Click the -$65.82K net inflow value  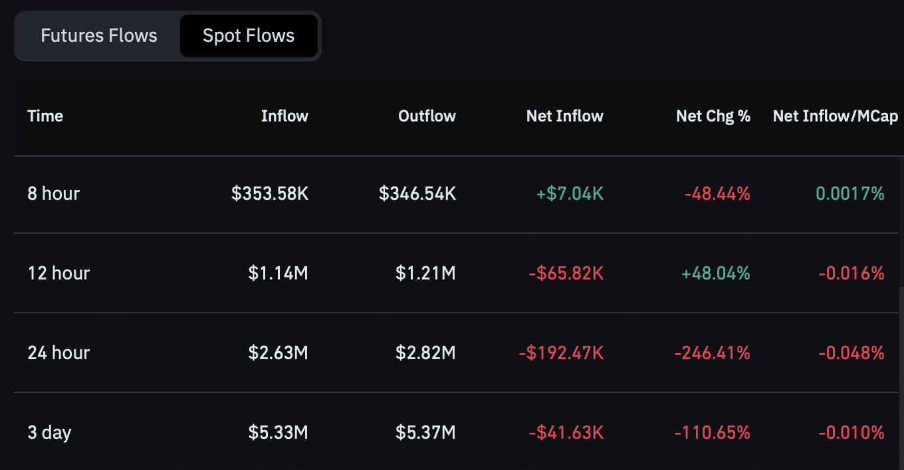566,274
